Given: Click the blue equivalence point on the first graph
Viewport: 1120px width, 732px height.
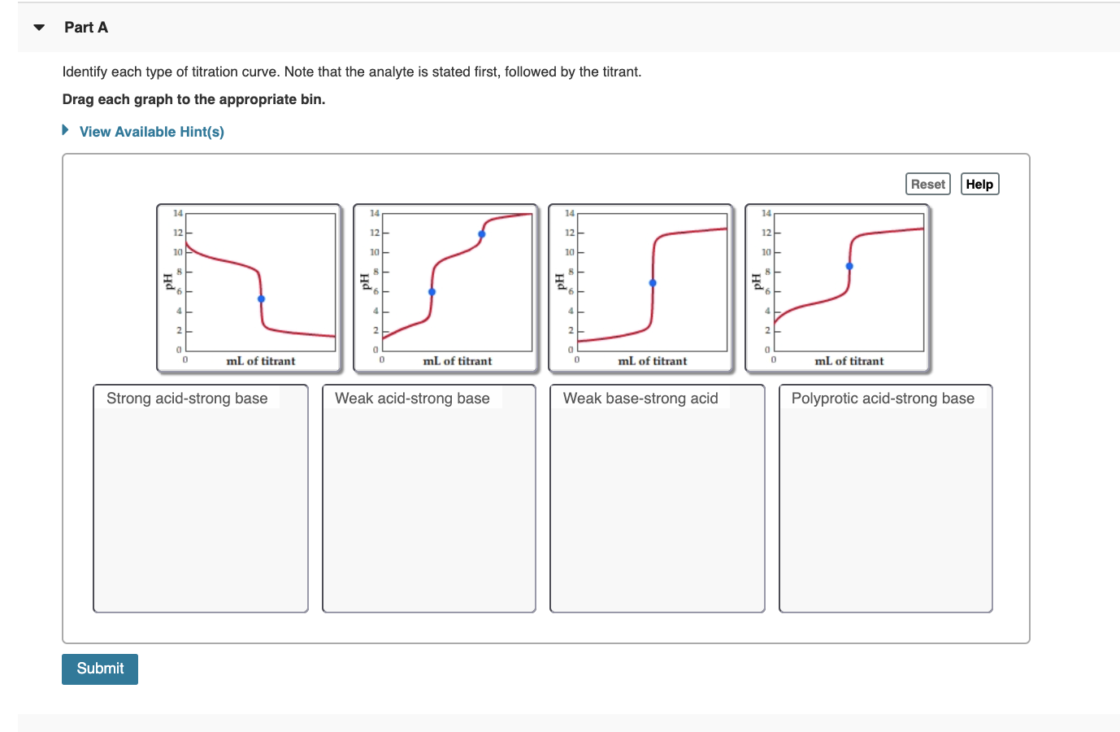Looking at the screenshot, I should coord(261,298).
